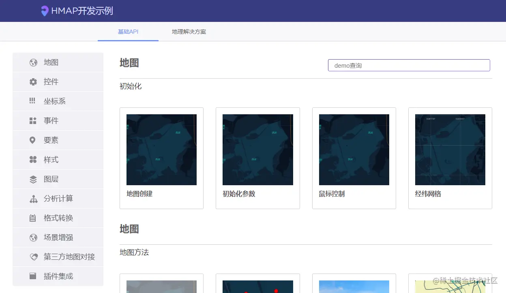Click the clipboard icon beside 格式转换

(x=33, y=218)
